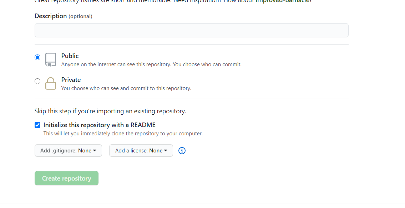Click the repository book icon beside Public

click(x=50, y=59)
